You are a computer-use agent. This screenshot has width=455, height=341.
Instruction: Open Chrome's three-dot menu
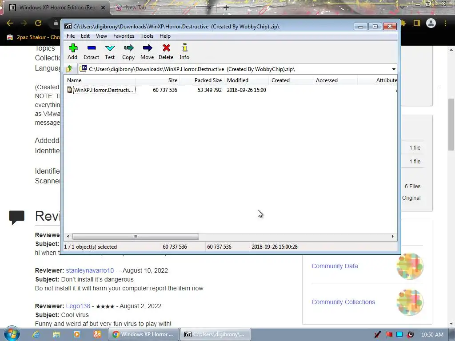click(445, 23)
